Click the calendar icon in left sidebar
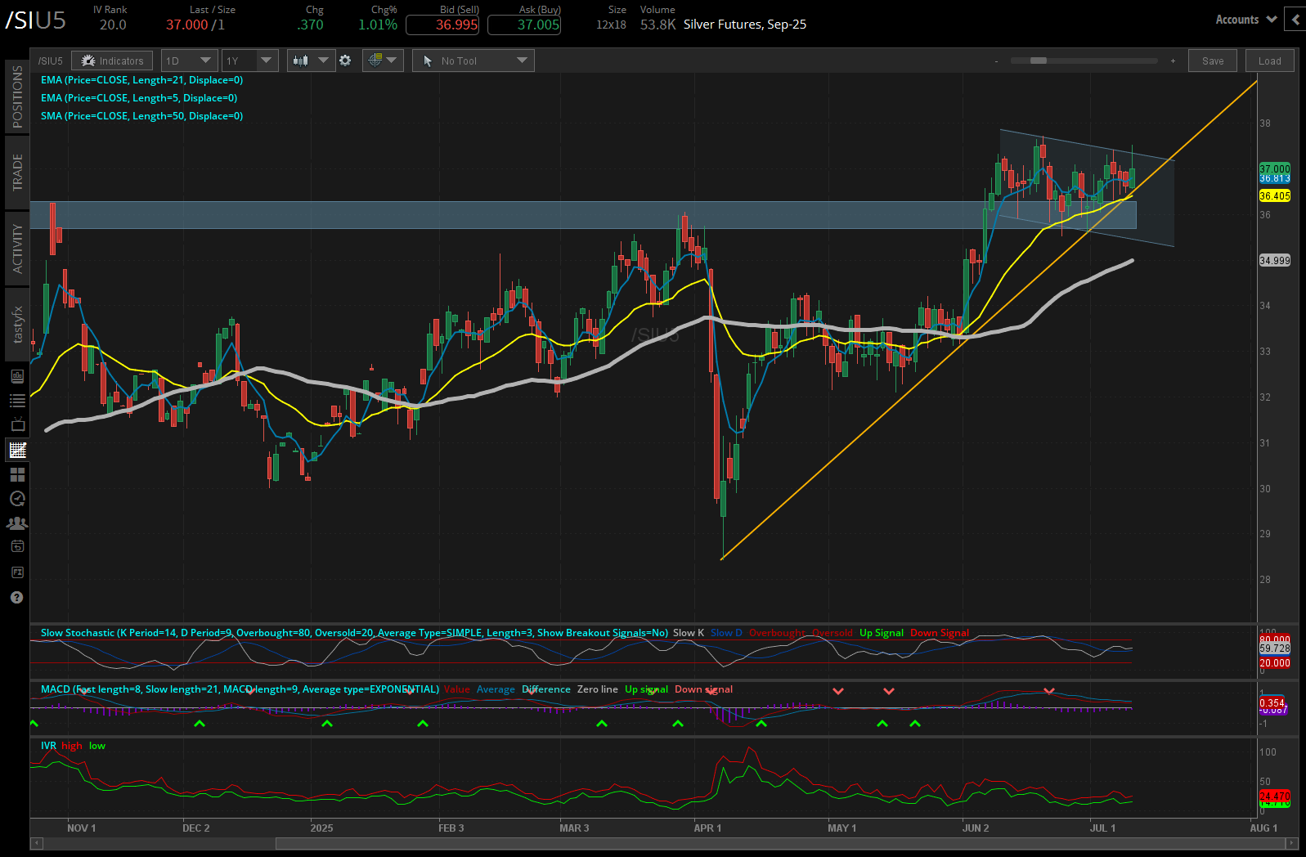 pos(17,547)
